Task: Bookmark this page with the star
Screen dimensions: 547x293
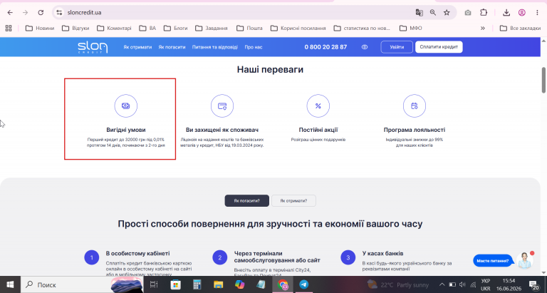Action: point(447,13)
